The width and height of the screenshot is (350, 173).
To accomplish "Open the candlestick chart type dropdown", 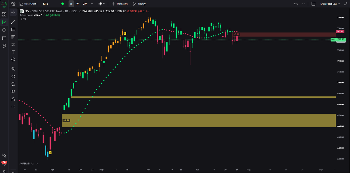I will point(101,4).
